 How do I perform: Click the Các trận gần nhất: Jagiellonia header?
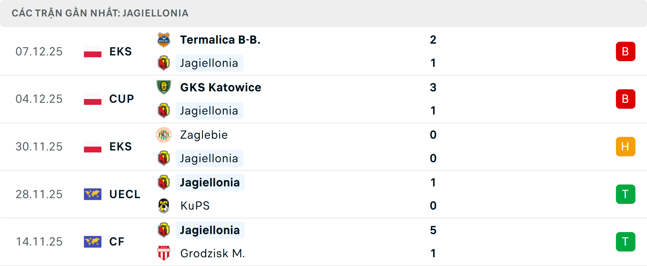click(x=100, y=13)
